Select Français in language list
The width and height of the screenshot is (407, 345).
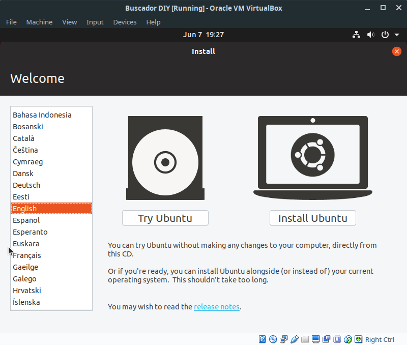51,255
